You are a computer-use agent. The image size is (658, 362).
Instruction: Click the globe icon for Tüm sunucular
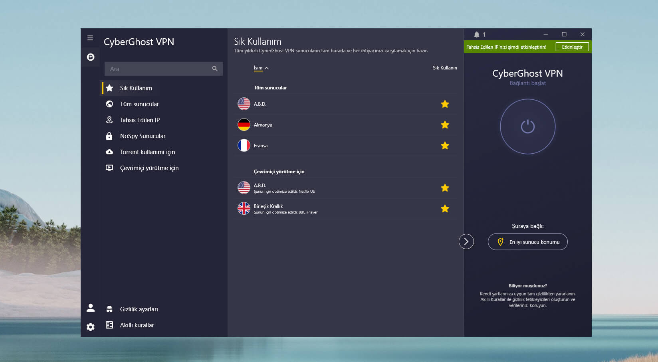tap(109, 104)
